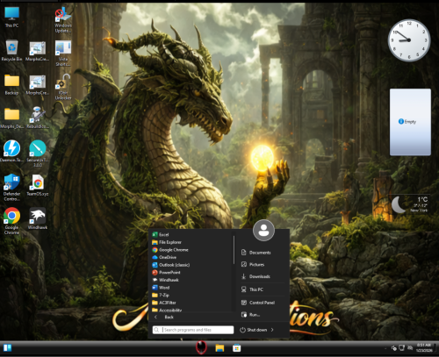Viewport: 439px width, 357px height.
Task: Expand the Shut down options arrow
Action: 272,330
